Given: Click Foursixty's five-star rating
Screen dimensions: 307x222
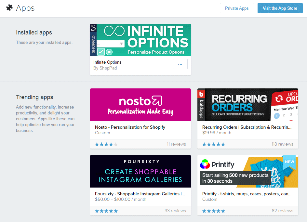Looking at the screenshot, I should (106, 211).
